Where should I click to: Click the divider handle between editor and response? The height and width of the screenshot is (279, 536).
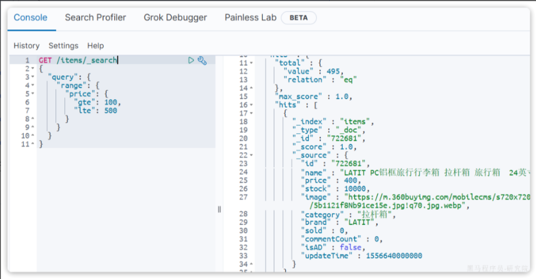click(219, 209)
